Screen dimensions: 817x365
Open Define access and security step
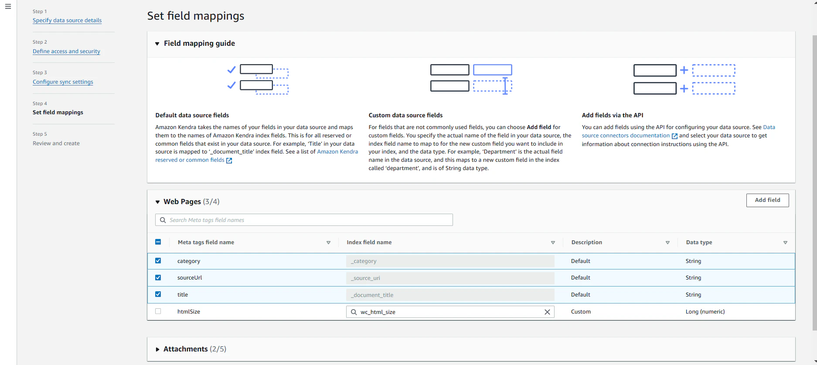66,51
